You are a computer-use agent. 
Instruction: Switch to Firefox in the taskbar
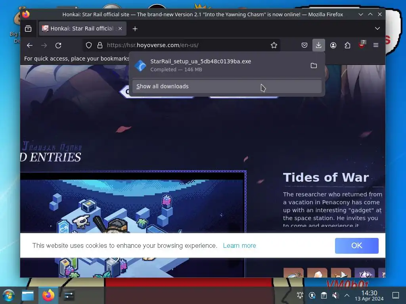click(48, 295)
